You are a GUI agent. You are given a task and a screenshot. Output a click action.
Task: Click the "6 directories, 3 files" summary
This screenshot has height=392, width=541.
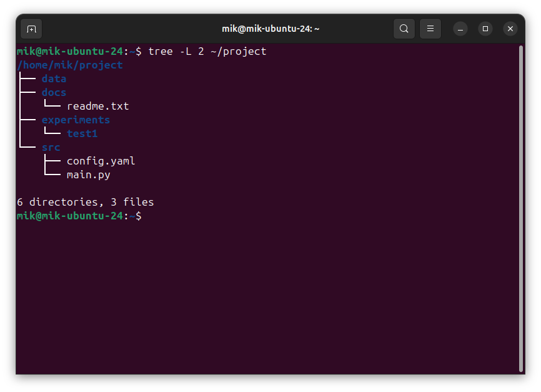click(x=85, y=202)
